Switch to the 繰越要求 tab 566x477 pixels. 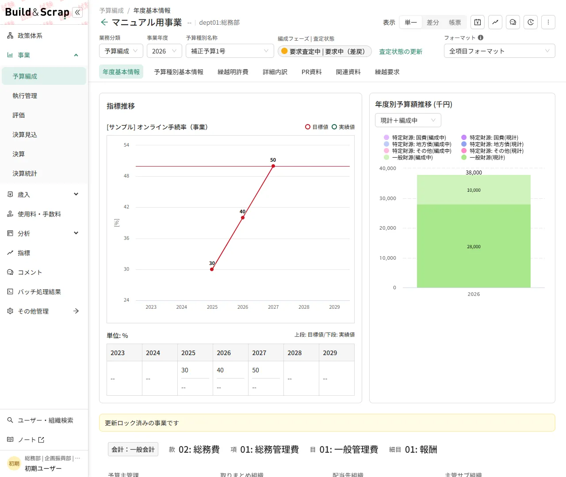pos(387,72)
